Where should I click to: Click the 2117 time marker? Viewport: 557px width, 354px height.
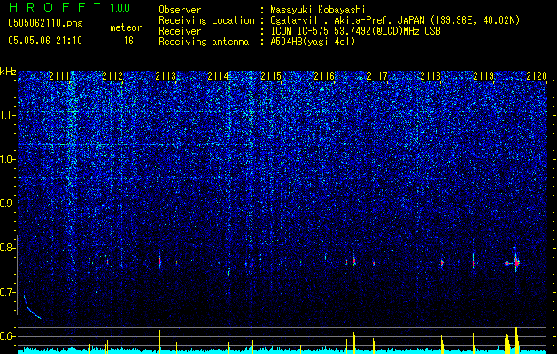[377, 75]
